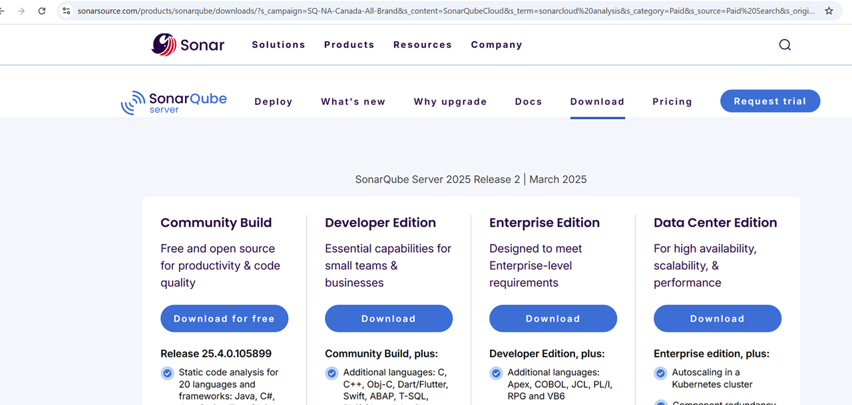Click the Data Center Edition heading
Viewport: 852px width, 405px height.
point(716,223)
